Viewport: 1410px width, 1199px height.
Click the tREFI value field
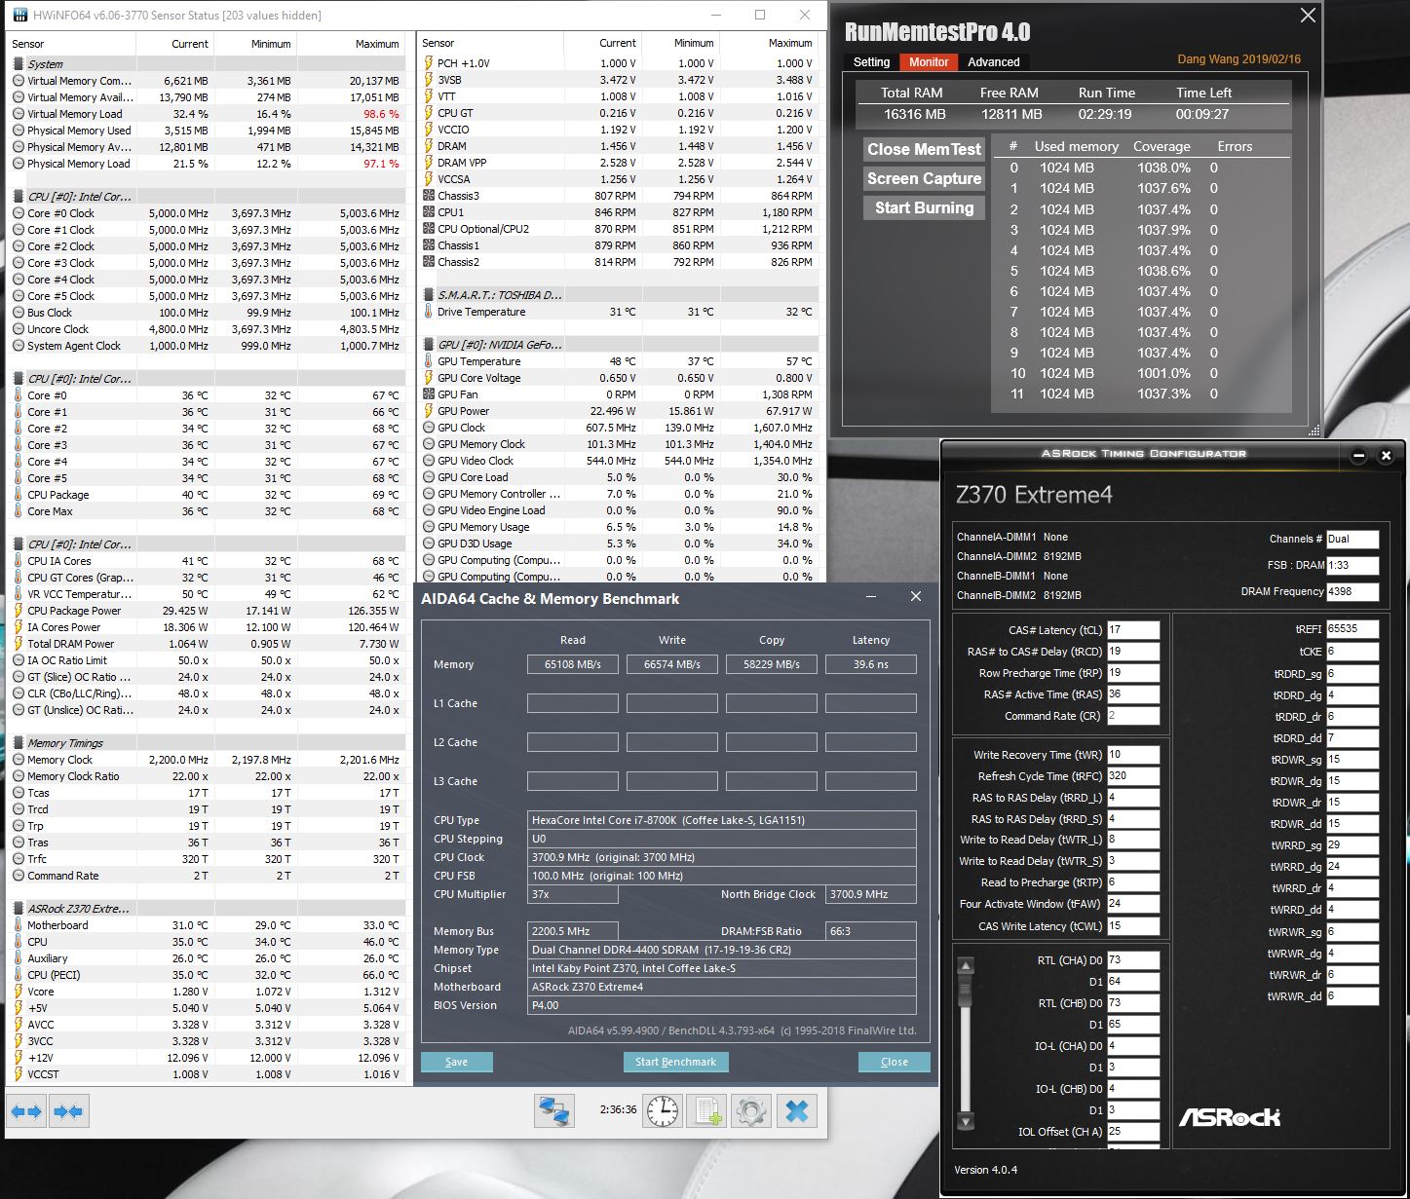point(1353,629)
